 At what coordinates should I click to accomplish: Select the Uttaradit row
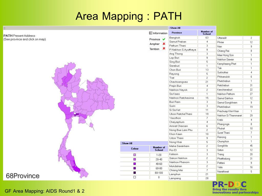point(238,38)
